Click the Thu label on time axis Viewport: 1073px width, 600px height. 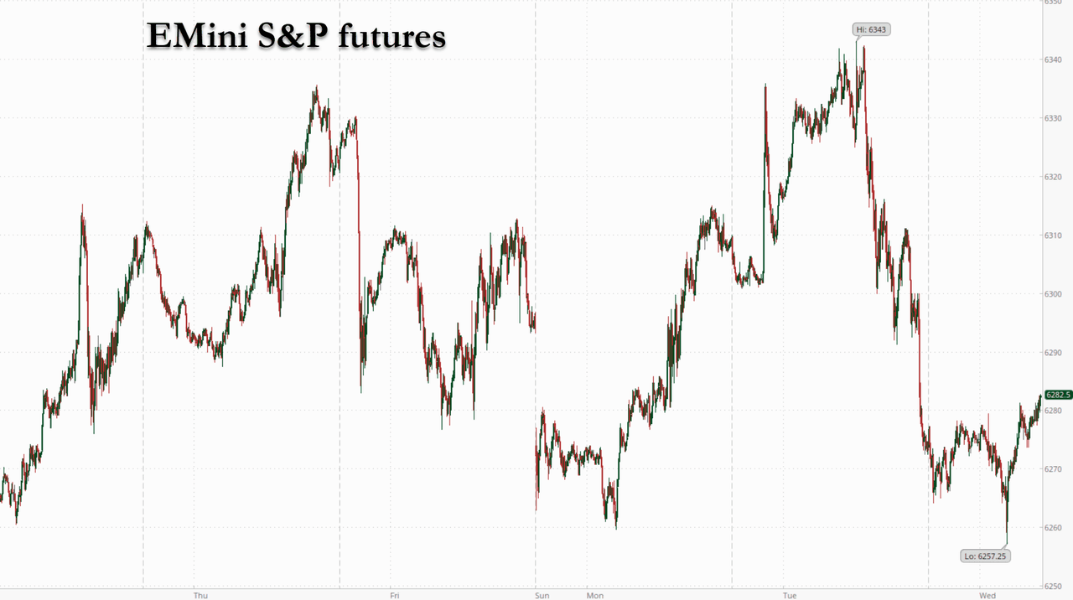point(200,595)
